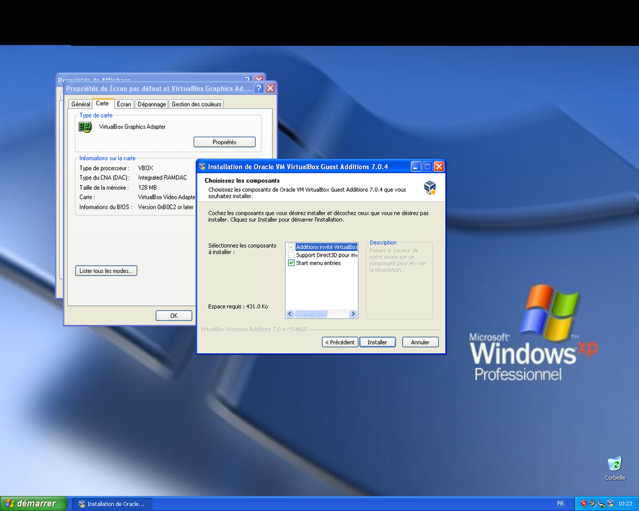Click the tray speaker volume icon
The width and height of the screenshot is (639, 511).
(x=592, y=504)
